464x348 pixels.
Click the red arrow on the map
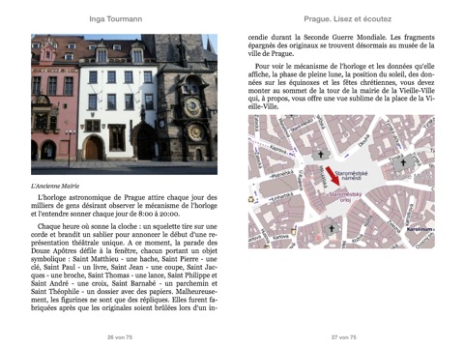click(333, 176)
